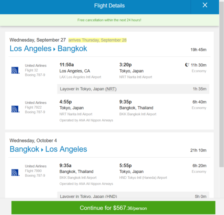Click the arrives Thursday, September 28 highlight
Image resolution: width=224 pixels, height=215 pixels.
[97, 40]
